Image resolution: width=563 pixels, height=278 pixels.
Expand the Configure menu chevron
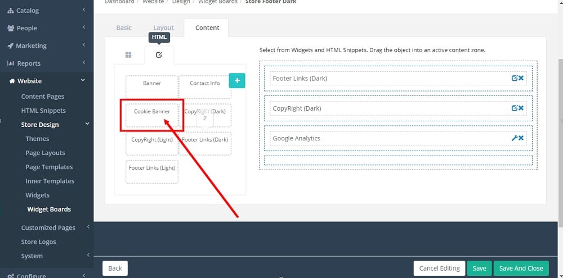pos(83,275)
